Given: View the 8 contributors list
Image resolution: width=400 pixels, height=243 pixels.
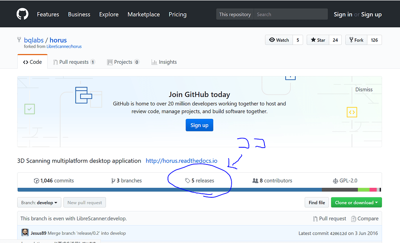Looking at the screenshot, I should click(272, 181).
